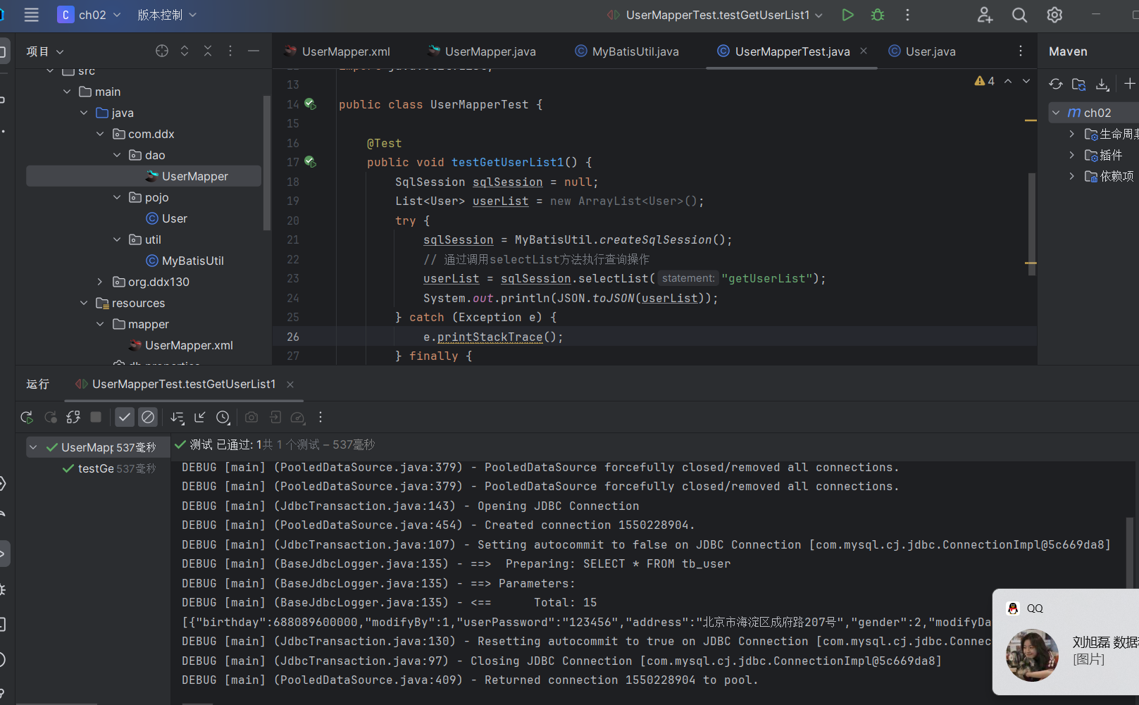Viewport: 1139px width, 705px height.
Task: Click the QQ sender avatar thumbnail
Action: tap(1032, 656)
